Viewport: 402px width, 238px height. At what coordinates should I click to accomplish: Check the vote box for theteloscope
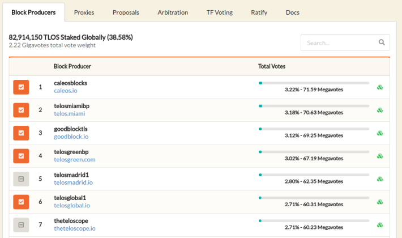coord(21,225)
